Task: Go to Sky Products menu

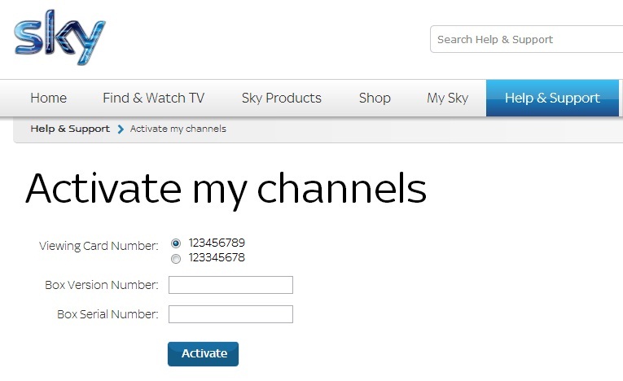Action: point(281,99)
